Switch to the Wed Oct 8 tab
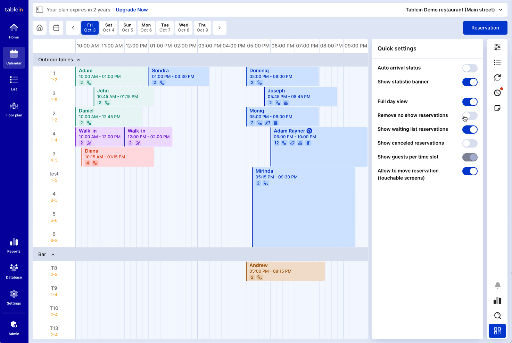 pyautogui.click(x=184, y=28)
